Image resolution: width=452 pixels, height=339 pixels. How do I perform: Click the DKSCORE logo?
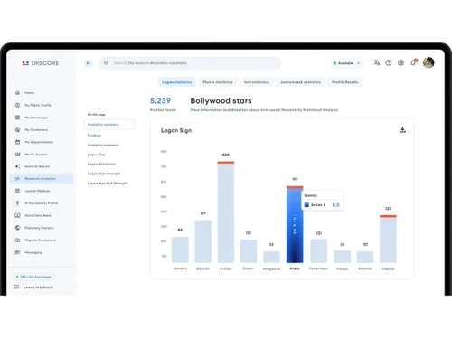tap(41, 63)
